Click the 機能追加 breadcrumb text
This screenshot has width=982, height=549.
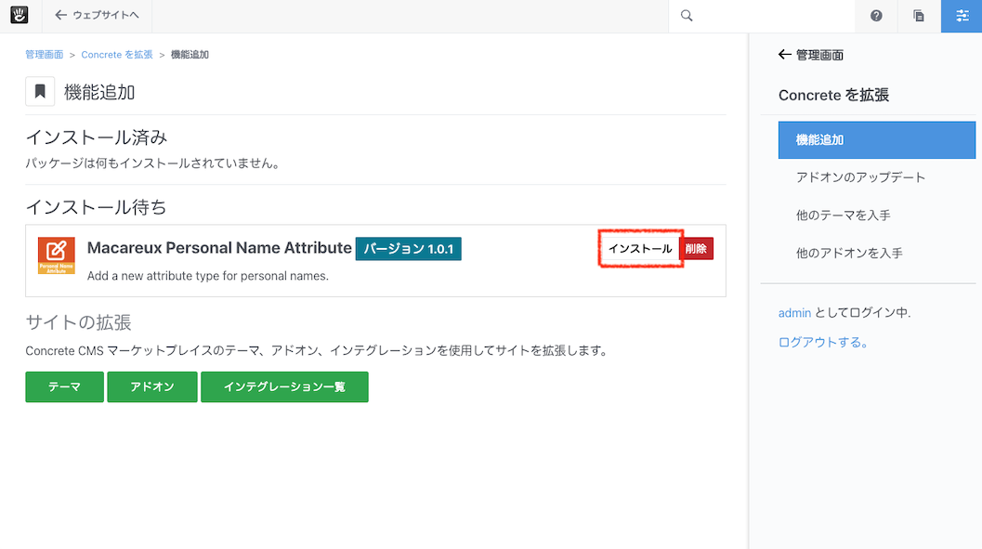point(190,55)
